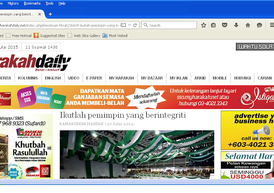The image size is (274, 193).
Task: Open a new tab with plus button
Action: (51, 14)
